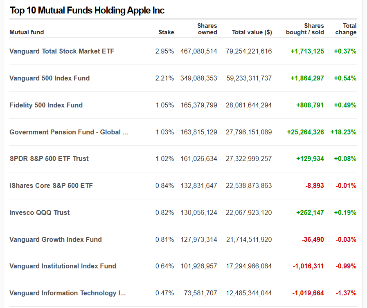Select shares owned value 73,581,707
This screenshot has width=367, height=308.
point(200,293)
